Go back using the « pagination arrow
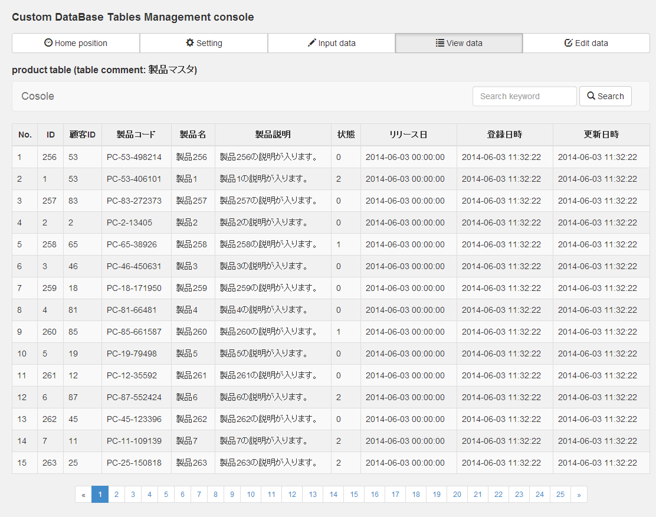 coord(83,494)
